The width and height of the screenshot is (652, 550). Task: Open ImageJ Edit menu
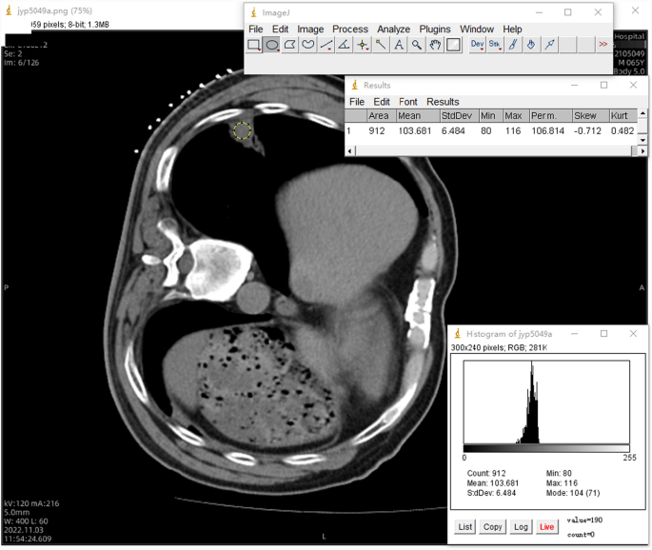tap(280, 29)
